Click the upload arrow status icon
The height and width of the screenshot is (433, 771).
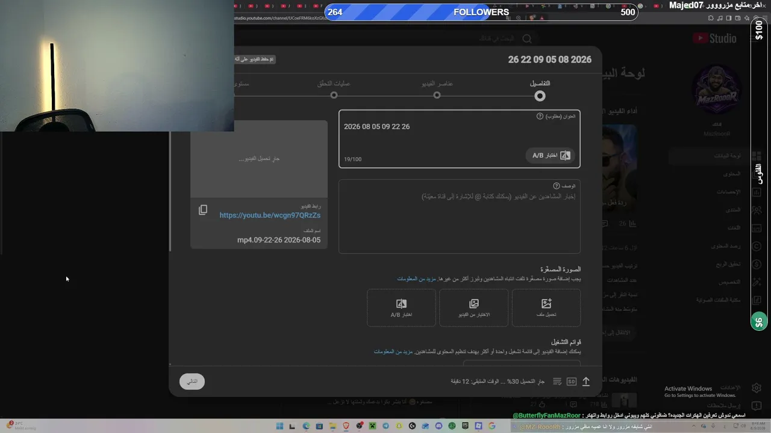pyautogui.click(x=585, y=381)
